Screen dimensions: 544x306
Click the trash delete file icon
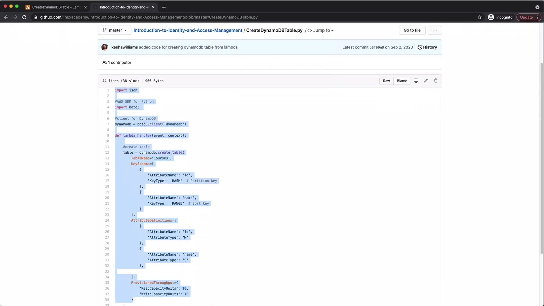pos(435,81)
